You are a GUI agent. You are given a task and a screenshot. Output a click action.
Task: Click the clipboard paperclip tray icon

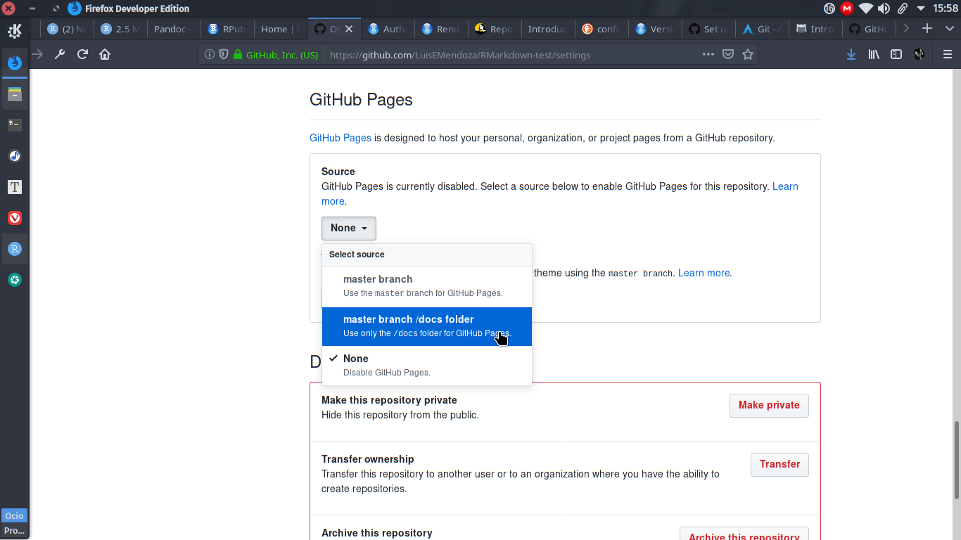pos(903,8)
